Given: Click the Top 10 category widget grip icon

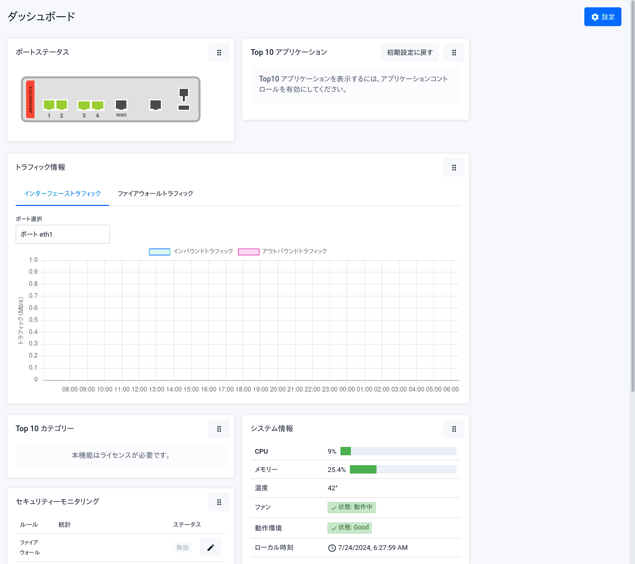Looking at the screenshot, I should click(219, 429).
